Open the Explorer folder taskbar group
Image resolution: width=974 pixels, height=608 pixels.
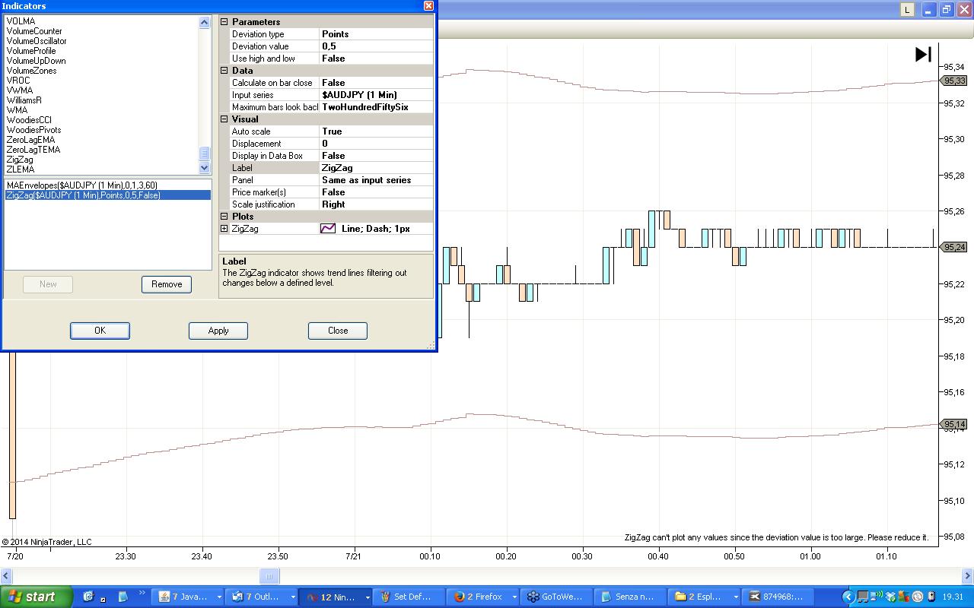705,597
